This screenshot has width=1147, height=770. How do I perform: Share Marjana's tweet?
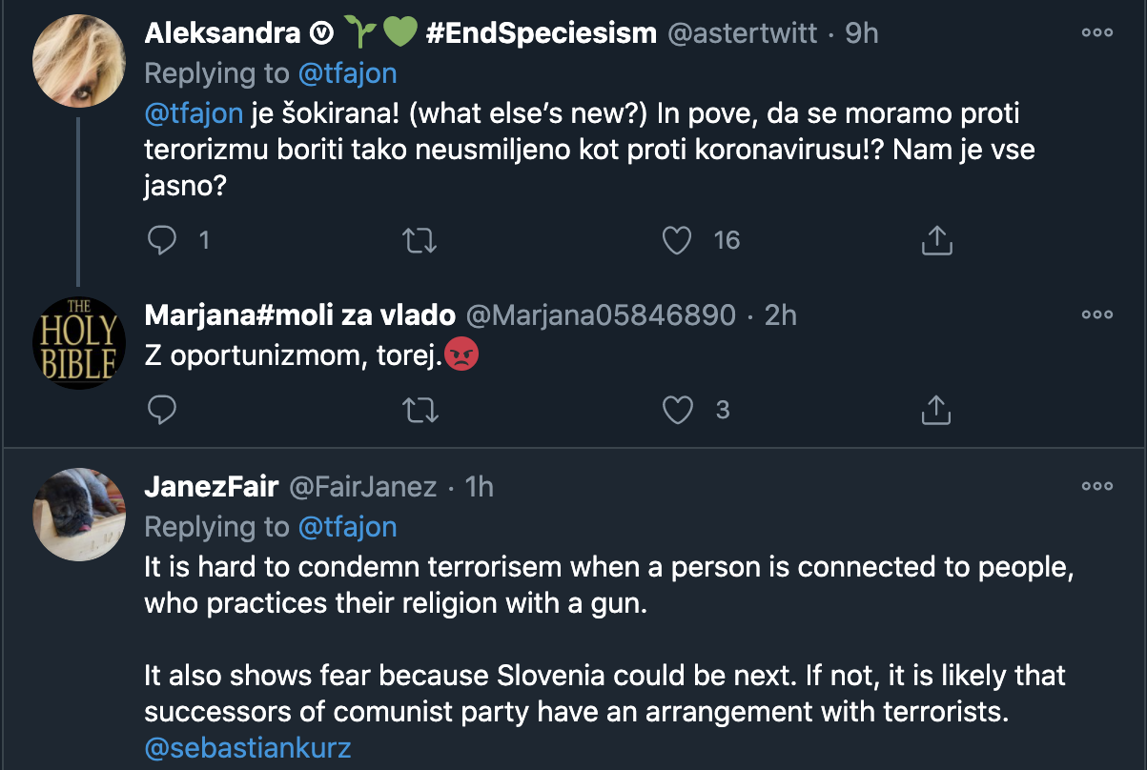click(937, 410)
